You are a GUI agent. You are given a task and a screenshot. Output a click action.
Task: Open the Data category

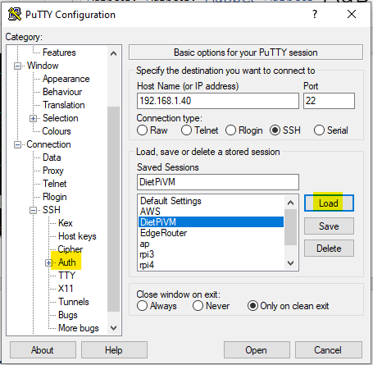click(52, 157)
